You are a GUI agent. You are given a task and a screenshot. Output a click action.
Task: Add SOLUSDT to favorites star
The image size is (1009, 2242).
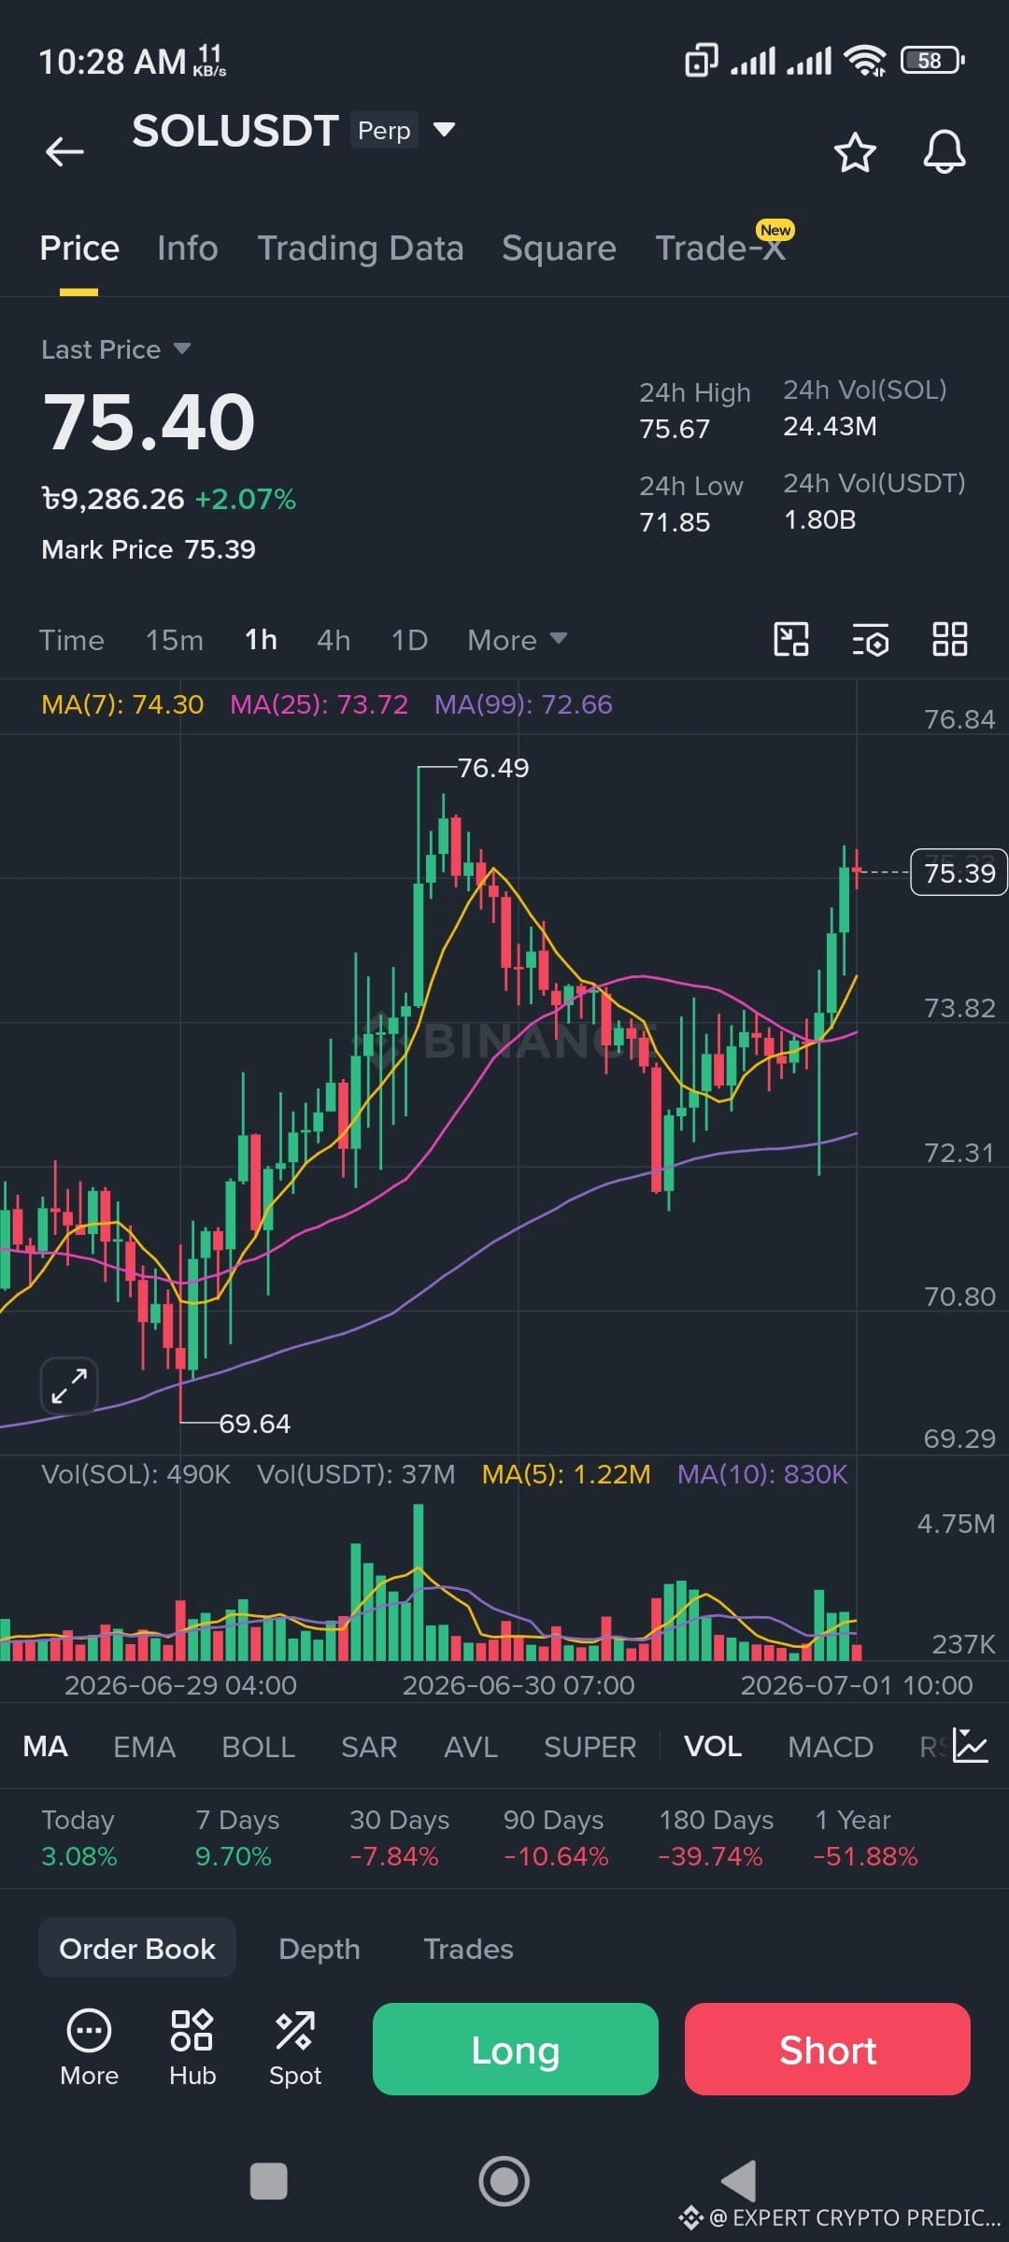854,152
